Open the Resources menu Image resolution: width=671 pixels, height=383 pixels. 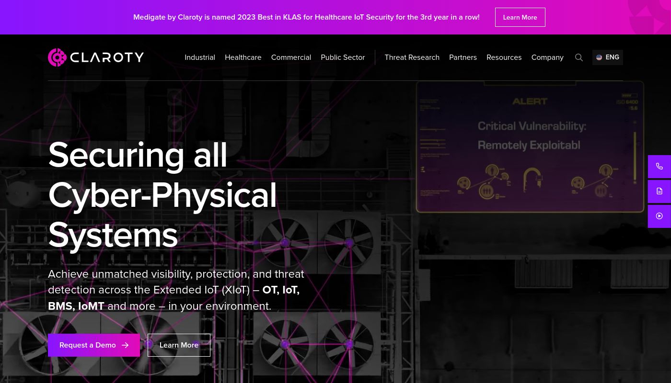(x=504, y=57)
